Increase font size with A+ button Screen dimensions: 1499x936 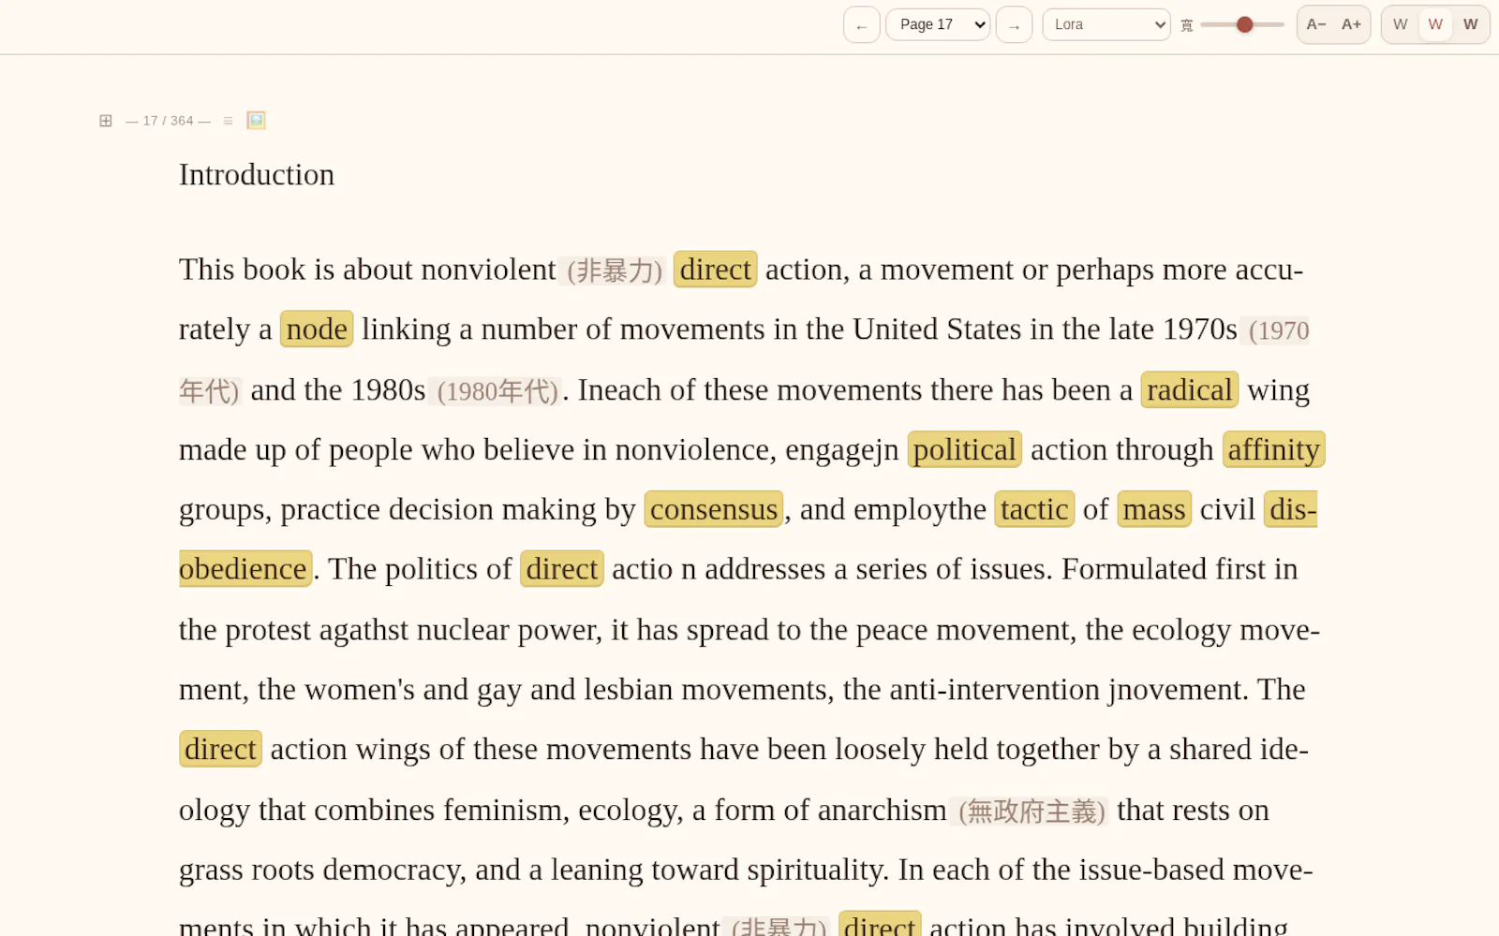1351,25
